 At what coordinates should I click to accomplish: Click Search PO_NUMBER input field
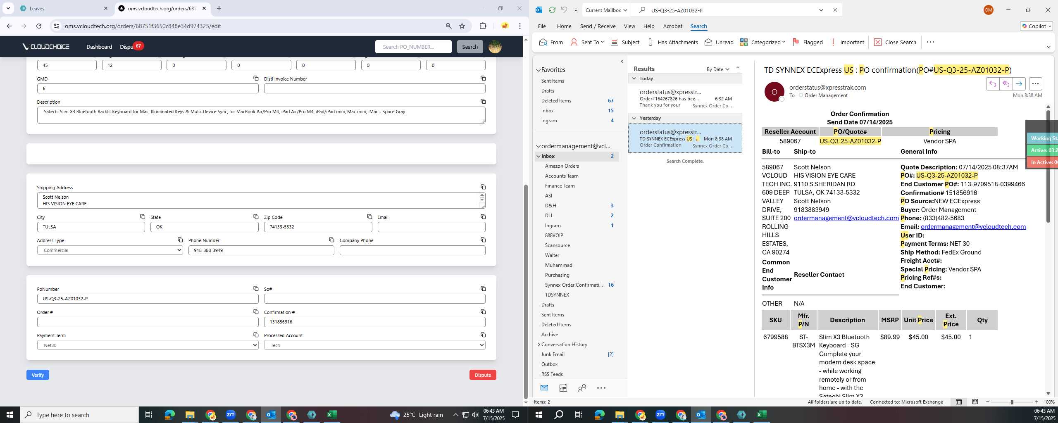[x=413, y=47]
